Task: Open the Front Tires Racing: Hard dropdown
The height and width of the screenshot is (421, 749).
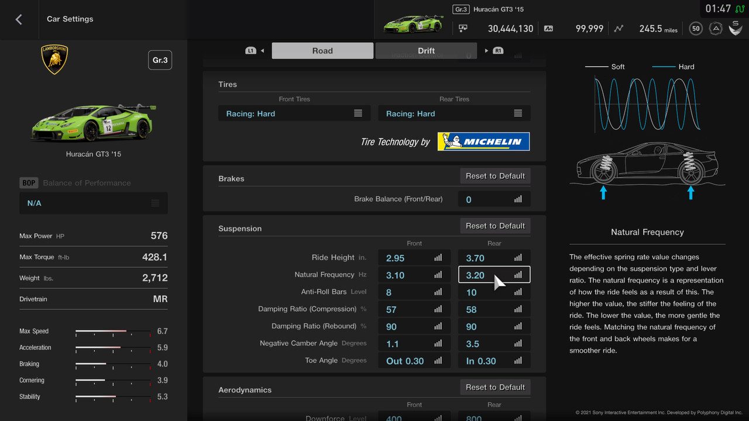Action: click(x=294, y=113)
